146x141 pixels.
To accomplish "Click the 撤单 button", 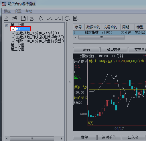I will tap(85, 137).
